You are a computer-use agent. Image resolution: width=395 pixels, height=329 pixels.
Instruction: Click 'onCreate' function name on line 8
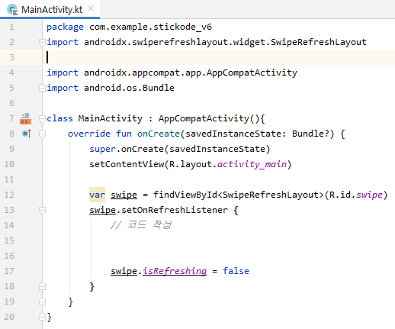159,134
